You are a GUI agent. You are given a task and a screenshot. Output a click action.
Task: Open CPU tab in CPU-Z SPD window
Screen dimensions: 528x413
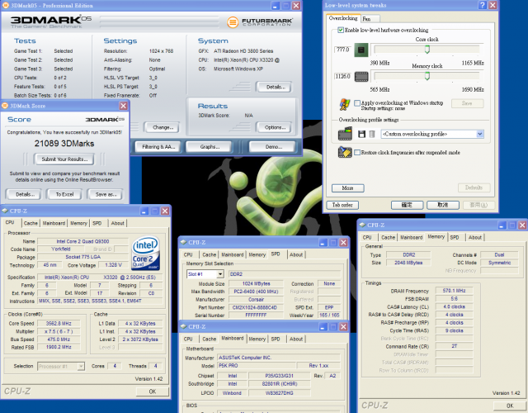(188, 254)
